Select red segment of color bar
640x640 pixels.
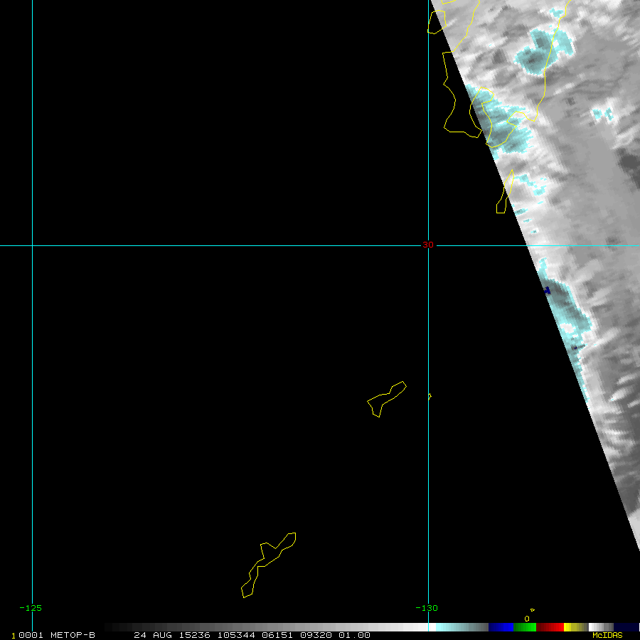pyautogui.click(x=550, y=627)
